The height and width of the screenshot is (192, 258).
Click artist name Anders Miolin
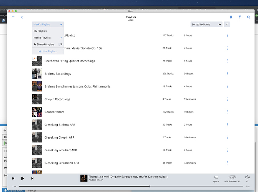point(96,180)
